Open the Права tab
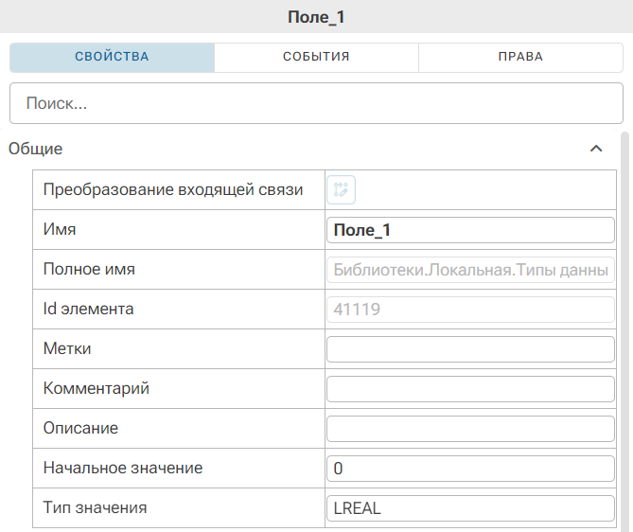The width and height of the screenshot is (633, 532). (x=520, y=57)
